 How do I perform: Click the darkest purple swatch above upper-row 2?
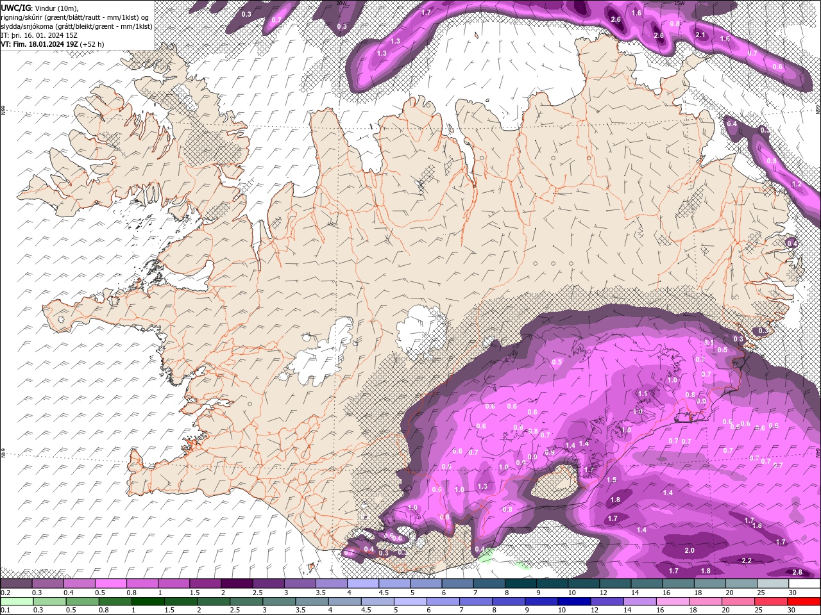click(x=237, y=584)
